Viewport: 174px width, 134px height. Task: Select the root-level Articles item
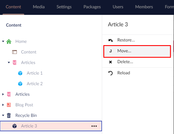pyautogui.click(x=22, y=94)
